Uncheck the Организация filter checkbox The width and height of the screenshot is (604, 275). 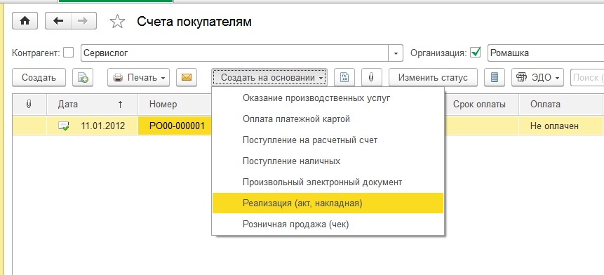(x=476, y=53)
